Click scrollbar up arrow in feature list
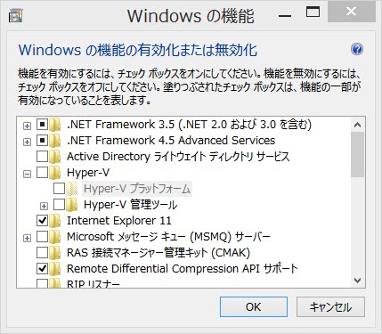 tap(358, 125)
